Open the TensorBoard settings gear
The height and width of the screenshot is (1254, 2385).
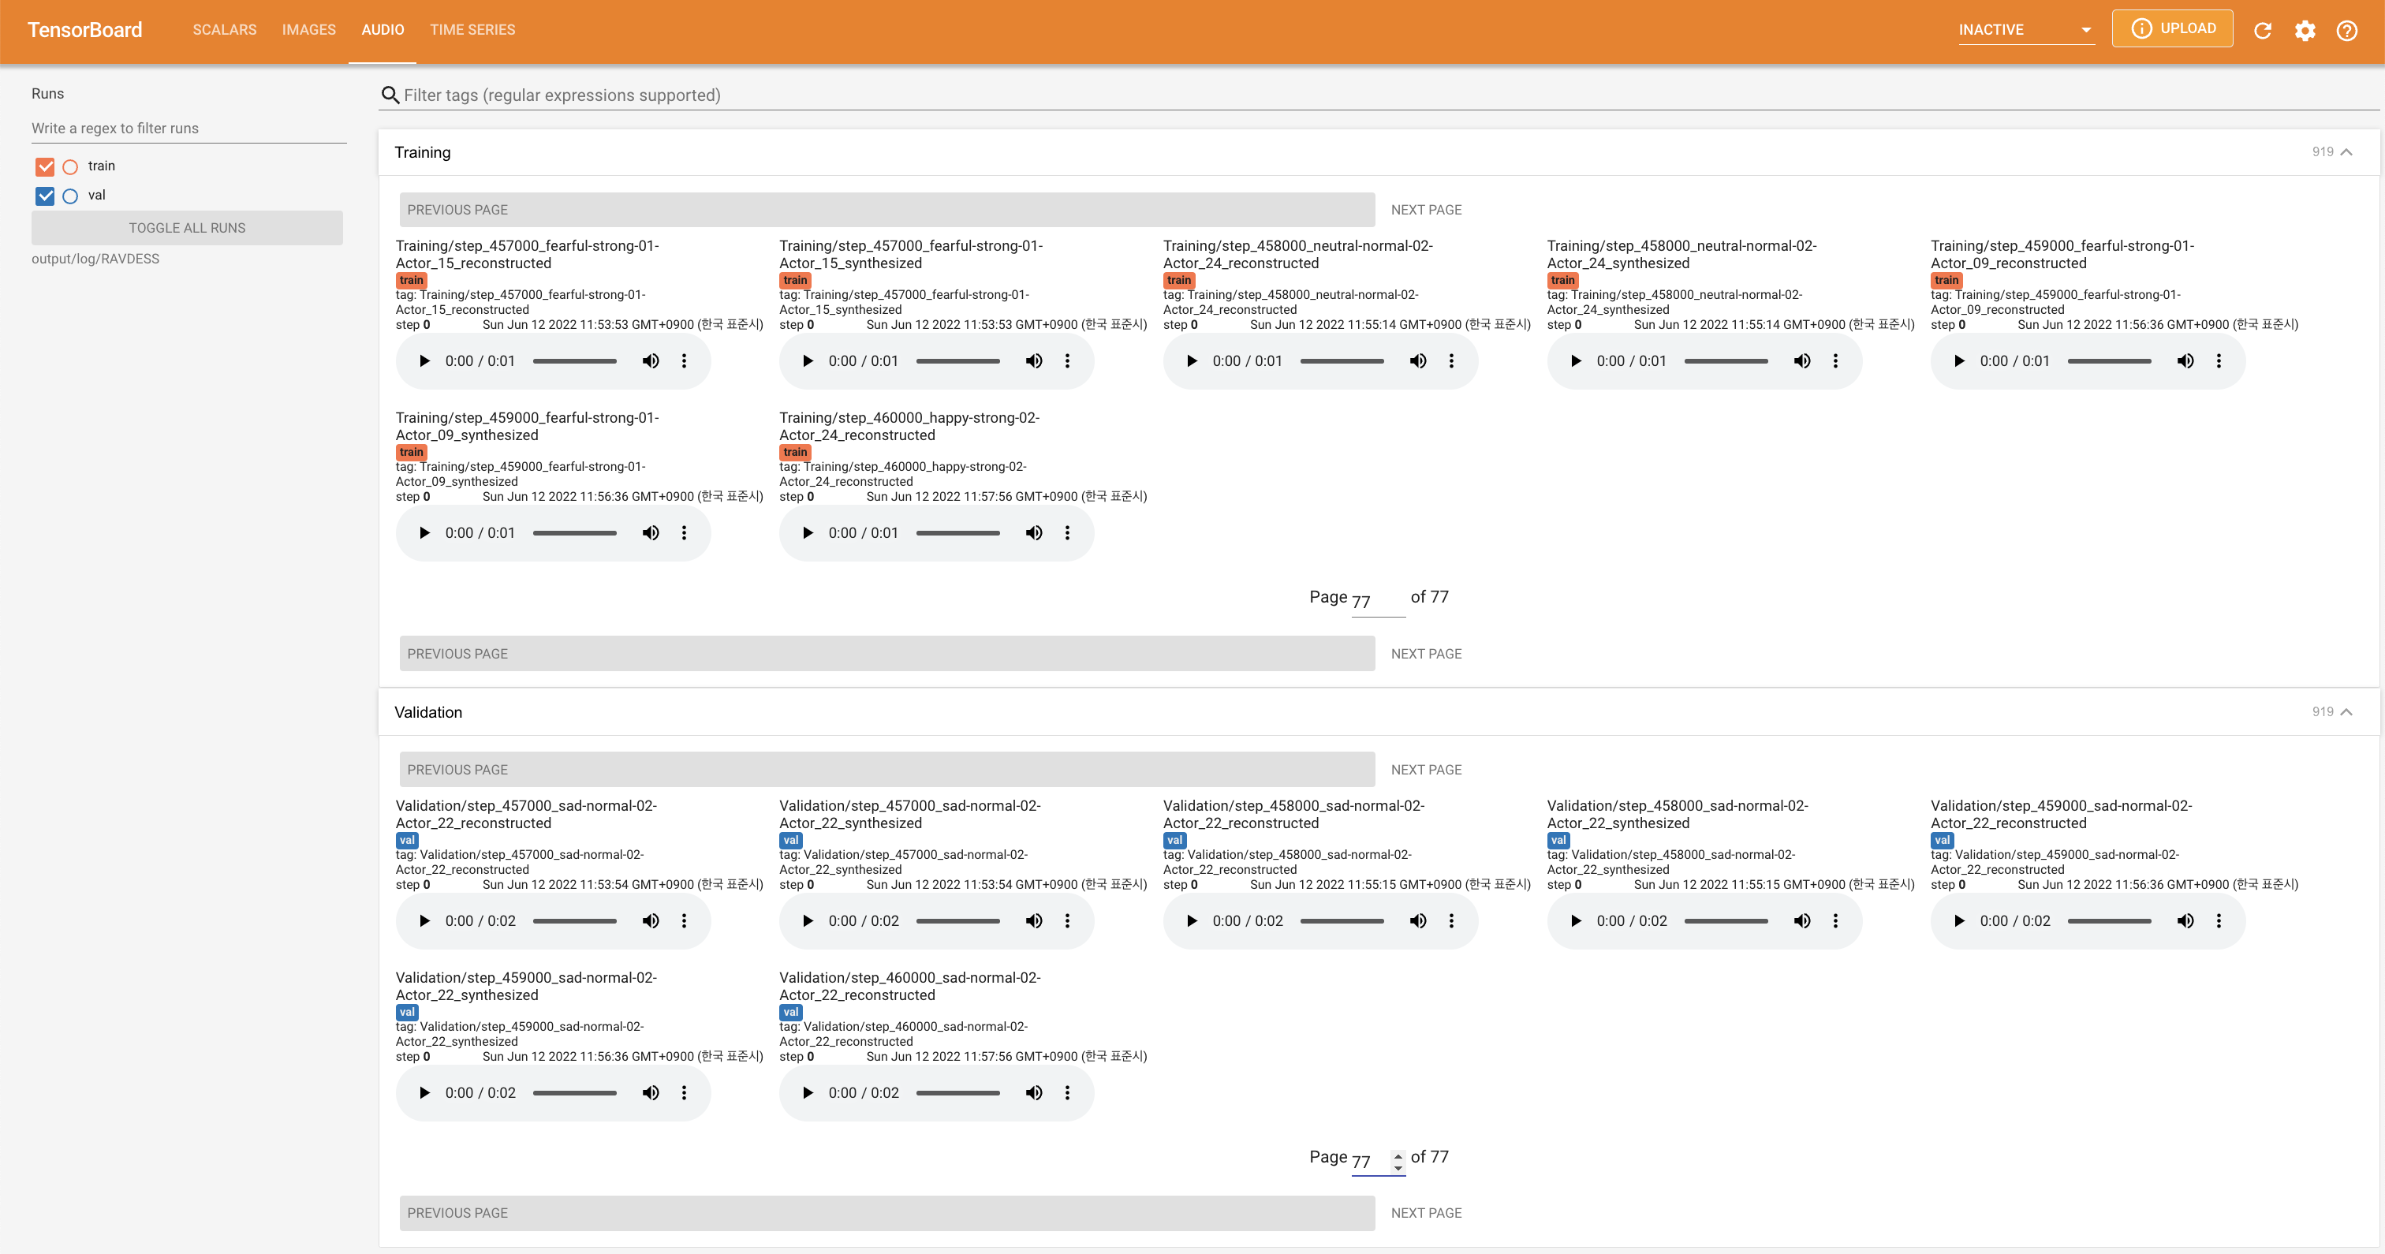[x=2305, y=31]
